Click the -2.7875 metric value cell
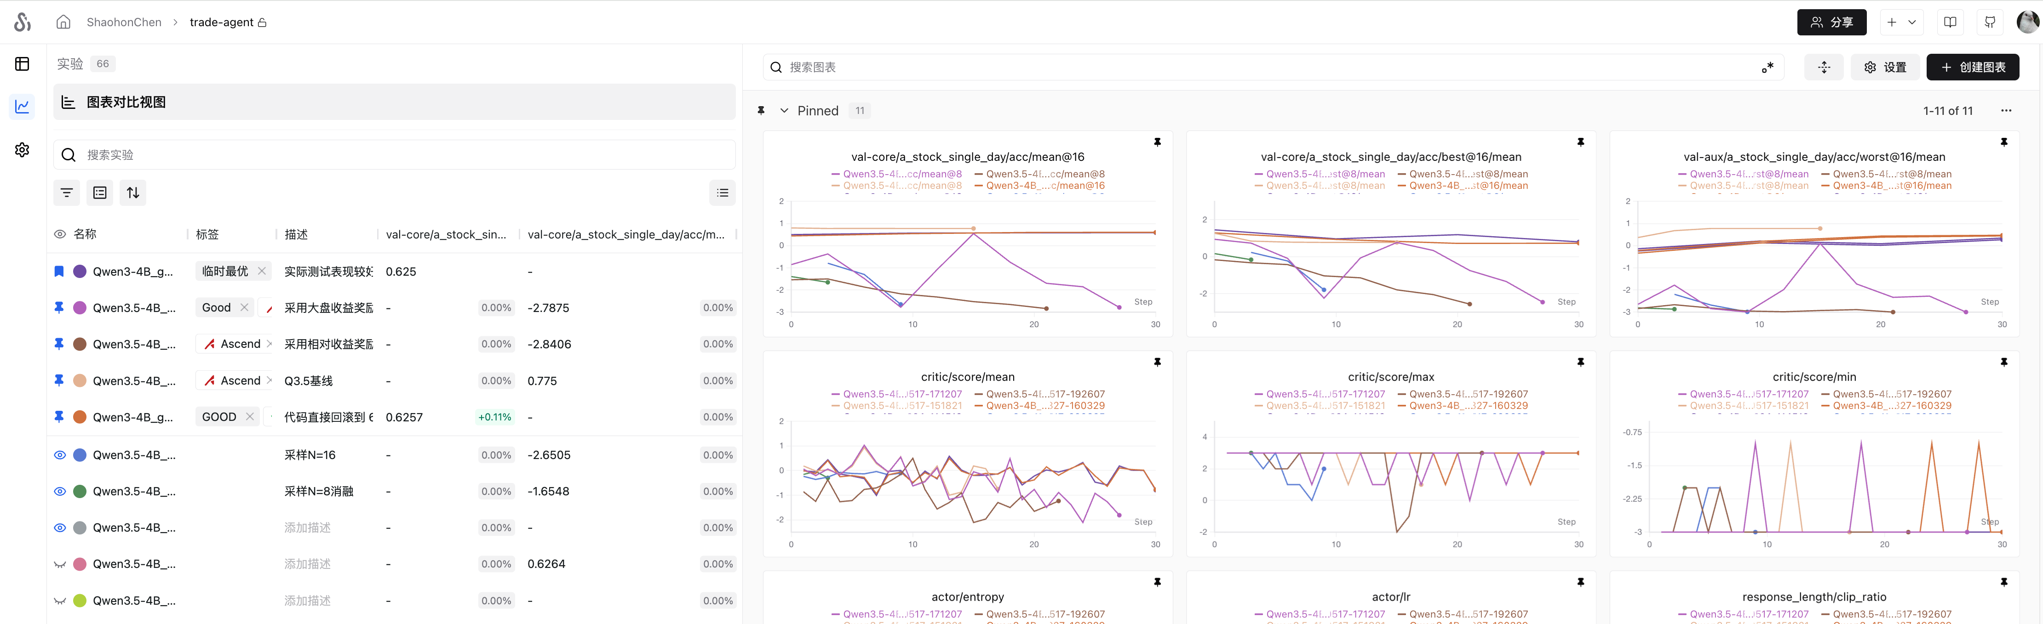 click(x=548, y=308)
